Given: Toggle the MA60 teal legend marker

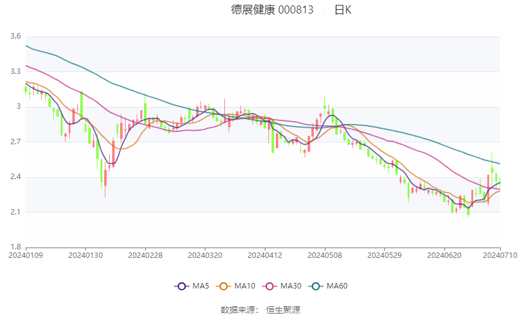Looking at the screenshot, I should [x=316, y=286].
